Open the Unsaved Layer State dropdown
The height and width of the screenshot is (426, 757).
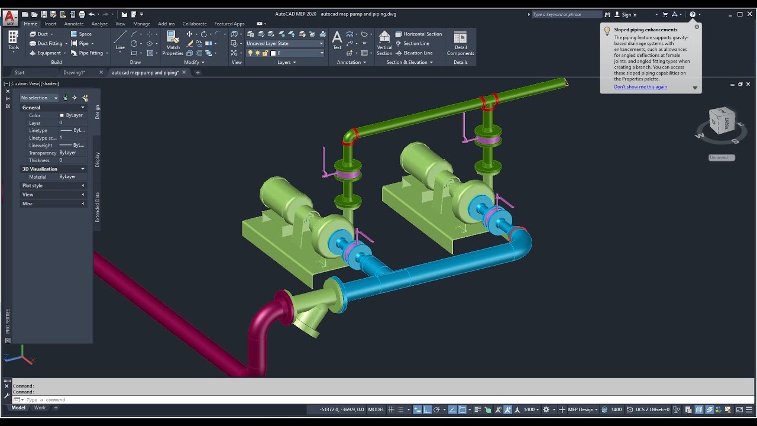click(x=285, y=43)
